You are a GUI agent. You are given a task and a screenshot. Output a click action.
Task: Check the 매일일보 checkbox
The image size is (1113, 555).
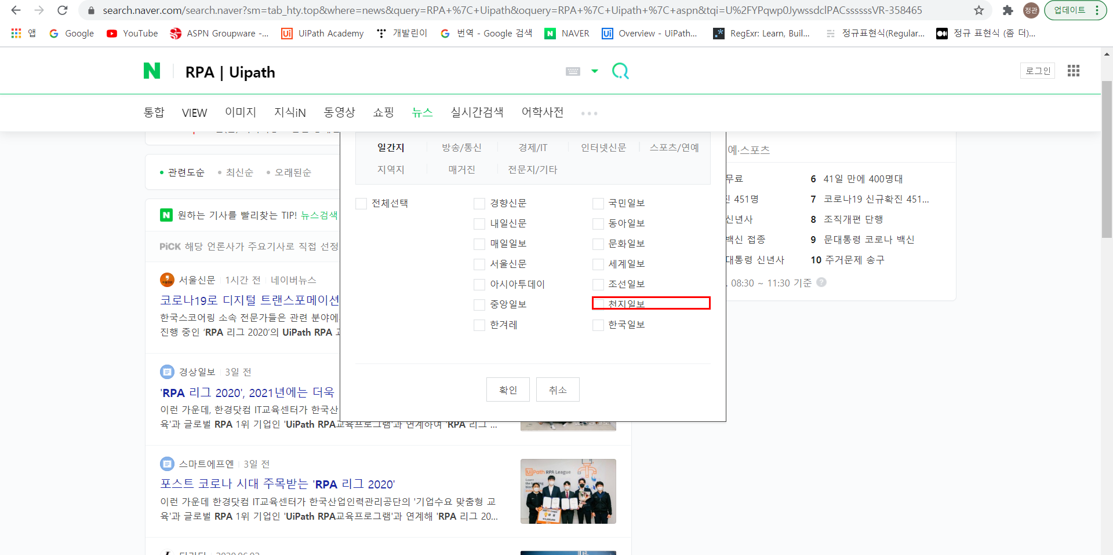(x=479, y=244)
